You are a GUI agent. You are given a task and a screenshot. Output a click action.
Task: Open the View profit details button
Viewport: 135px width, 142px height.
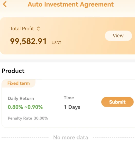click(x=118, y=36)
